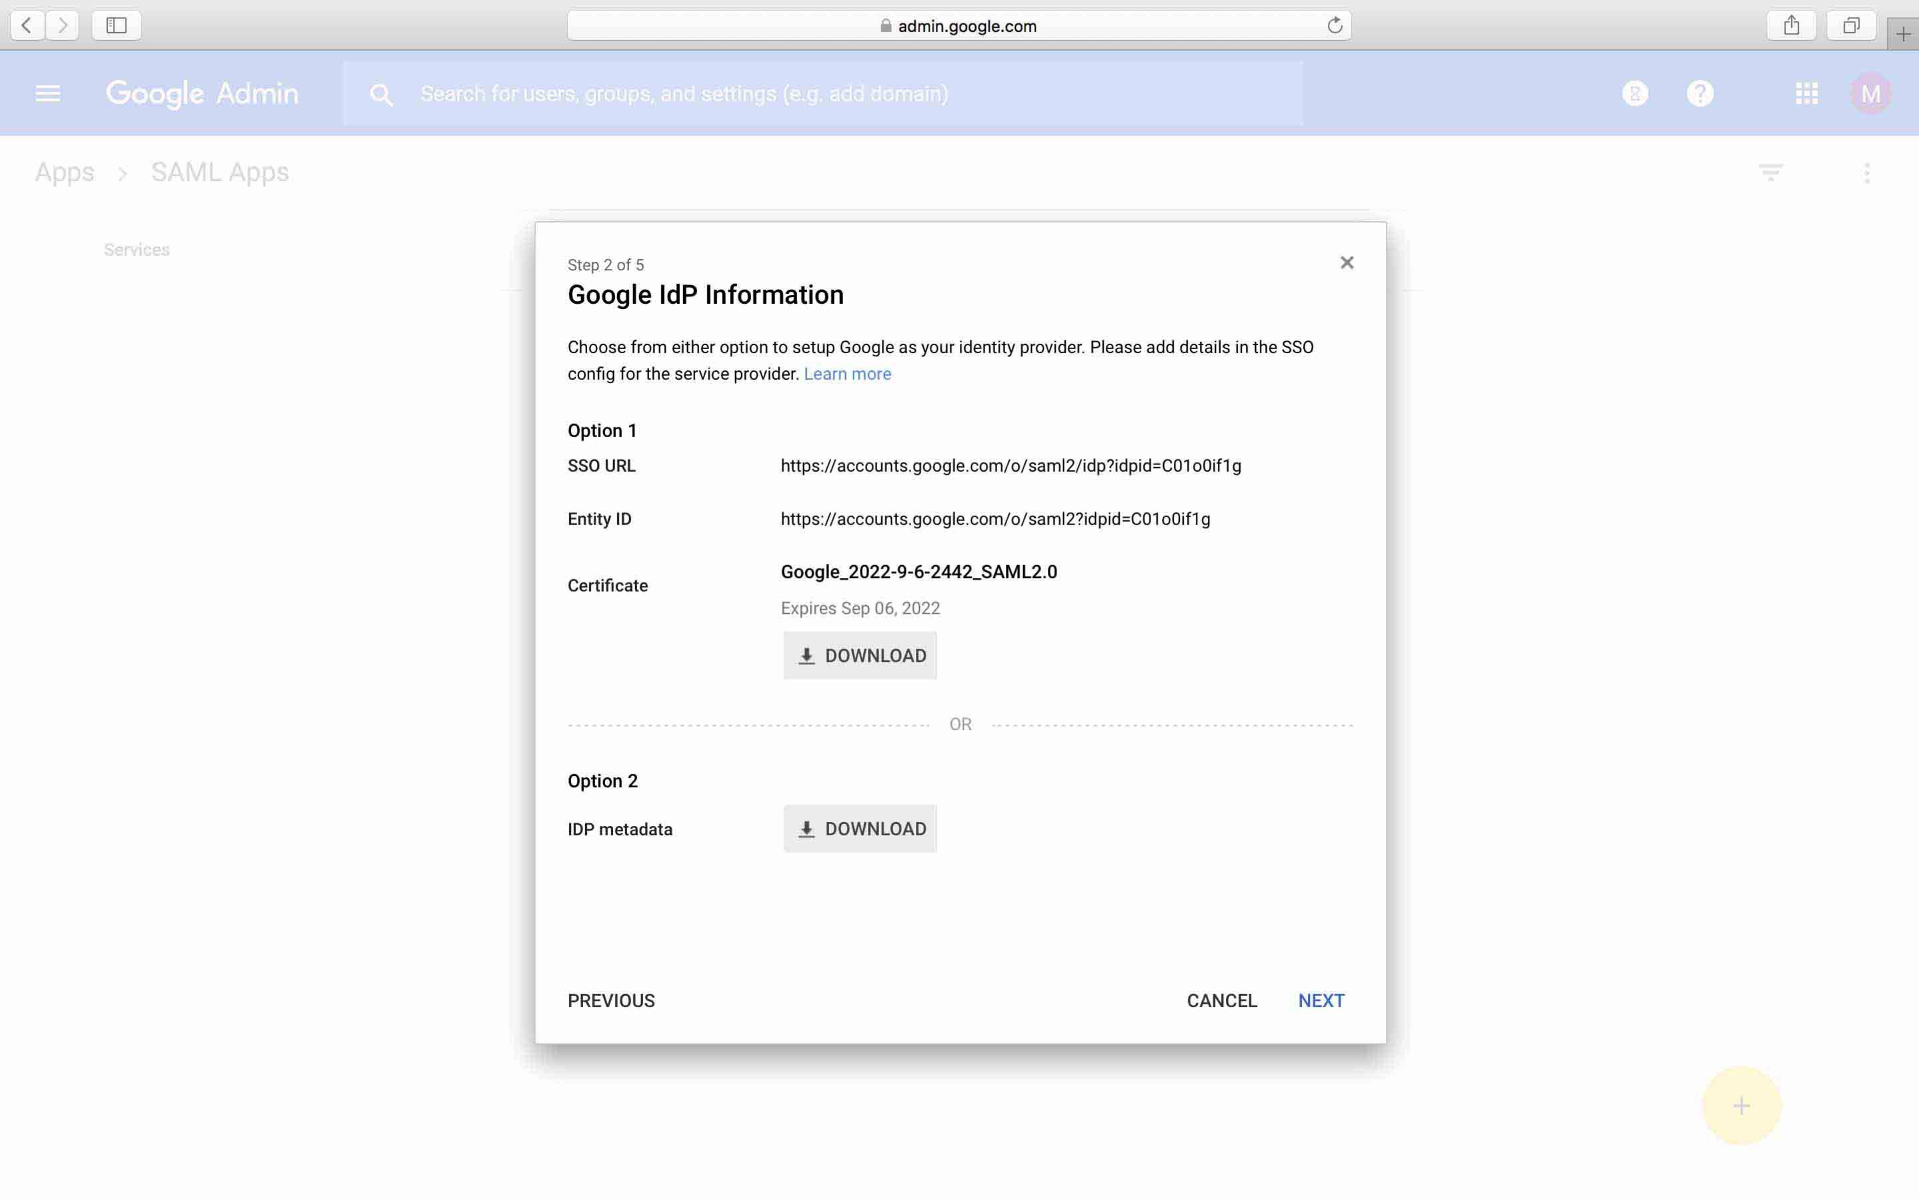This screenshot has height=1199, width=1919.
Task: Open a new Safari tab
Action: pos(1903,34)
